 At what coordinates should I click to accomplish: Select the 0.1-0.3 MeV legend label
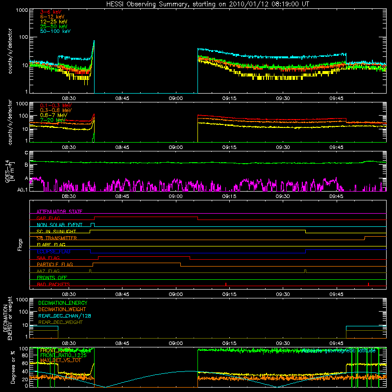(x=56, y=105)
